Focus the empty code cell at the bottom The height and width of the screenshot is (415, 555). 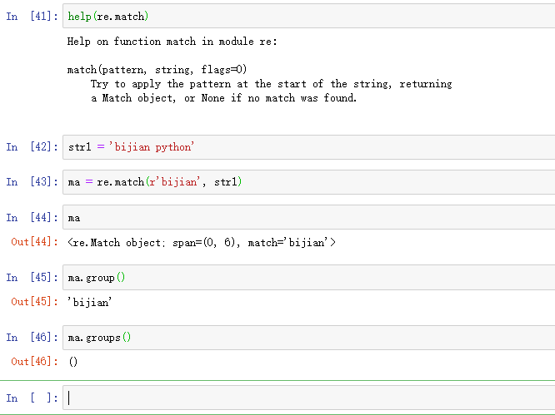point(308,398)
